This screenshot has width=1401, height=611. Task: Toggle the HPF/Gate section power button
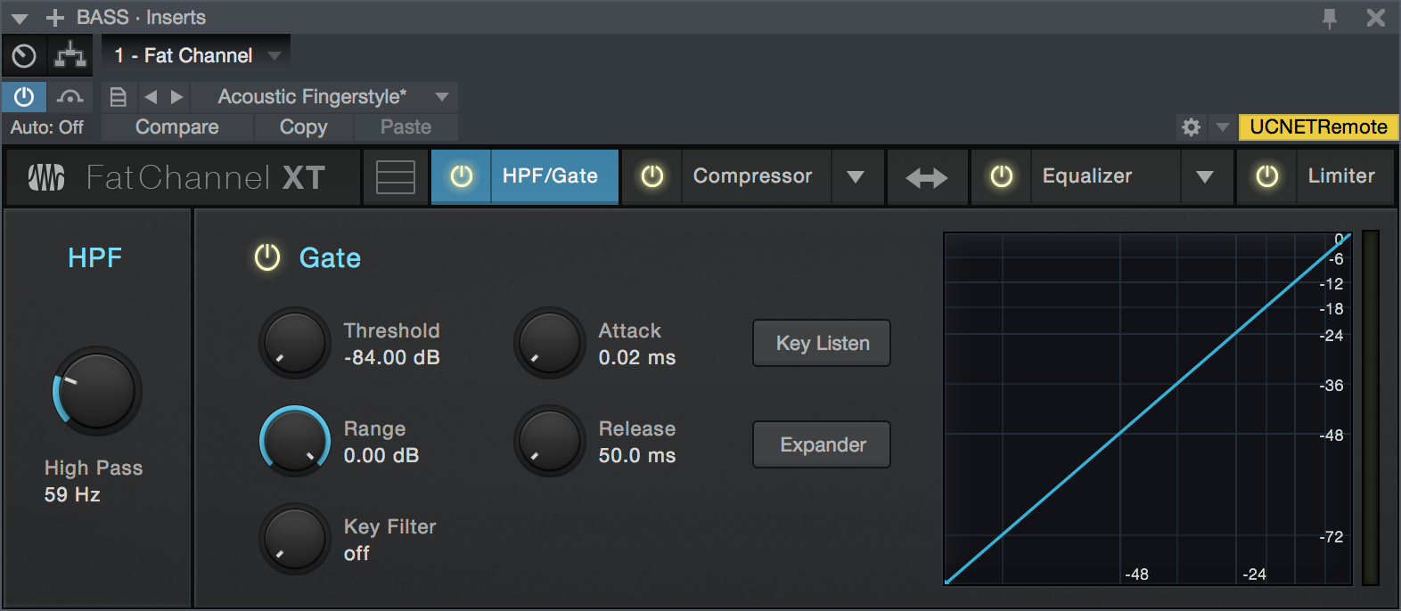tap(462, 176)
